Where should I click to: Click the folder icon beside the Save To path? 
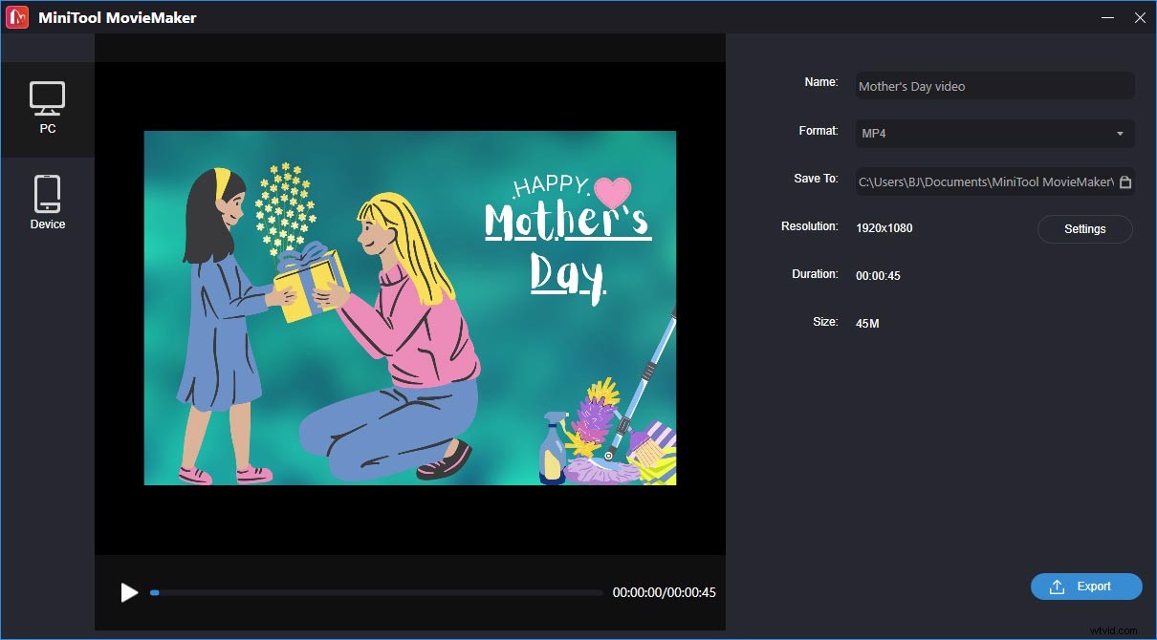1124,181
